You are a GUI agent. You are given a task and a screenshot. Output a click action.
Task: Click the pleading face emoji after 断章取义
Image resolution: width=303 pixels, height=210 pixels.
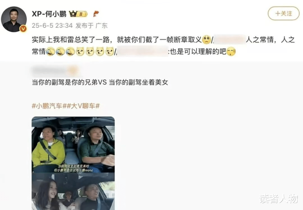click(206, 40)
